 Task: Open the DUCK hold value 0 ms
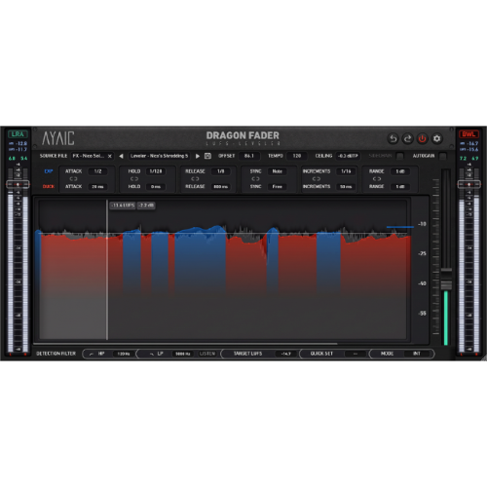pos(156,187)
